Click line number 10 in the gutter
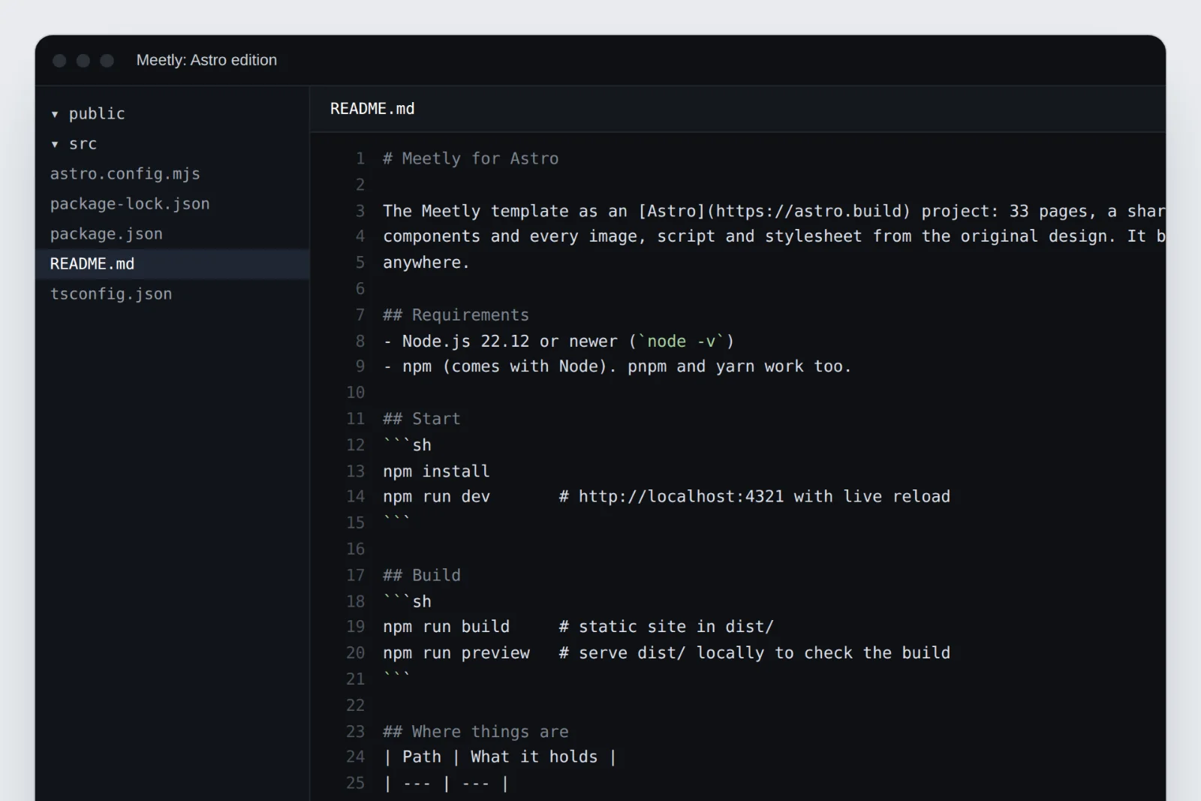 [x=355, y=393]
